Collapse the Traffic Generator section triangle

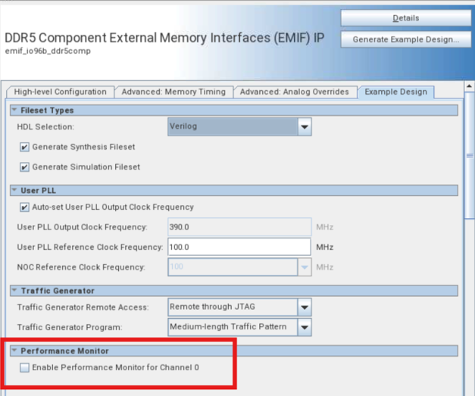click(14, 291)
